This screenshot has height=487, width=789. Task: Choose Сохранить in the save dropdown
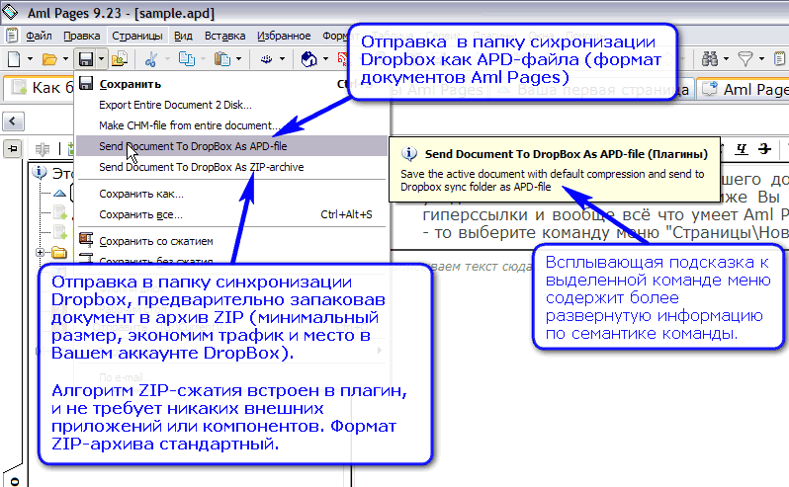coord(231,84)
